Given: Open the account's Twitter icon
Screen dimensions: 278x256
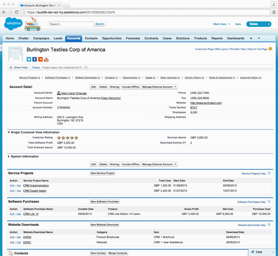Looking at the screenshot, I should click(29, 59).
